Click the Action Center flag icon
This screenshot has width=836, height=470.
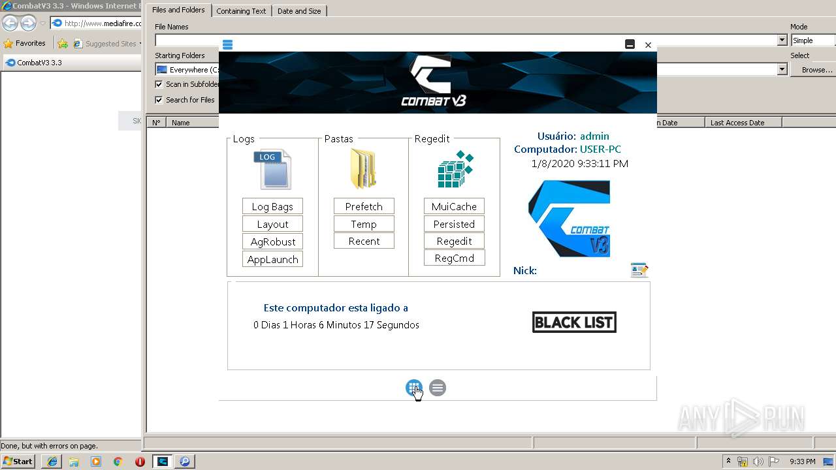[773, 462]
